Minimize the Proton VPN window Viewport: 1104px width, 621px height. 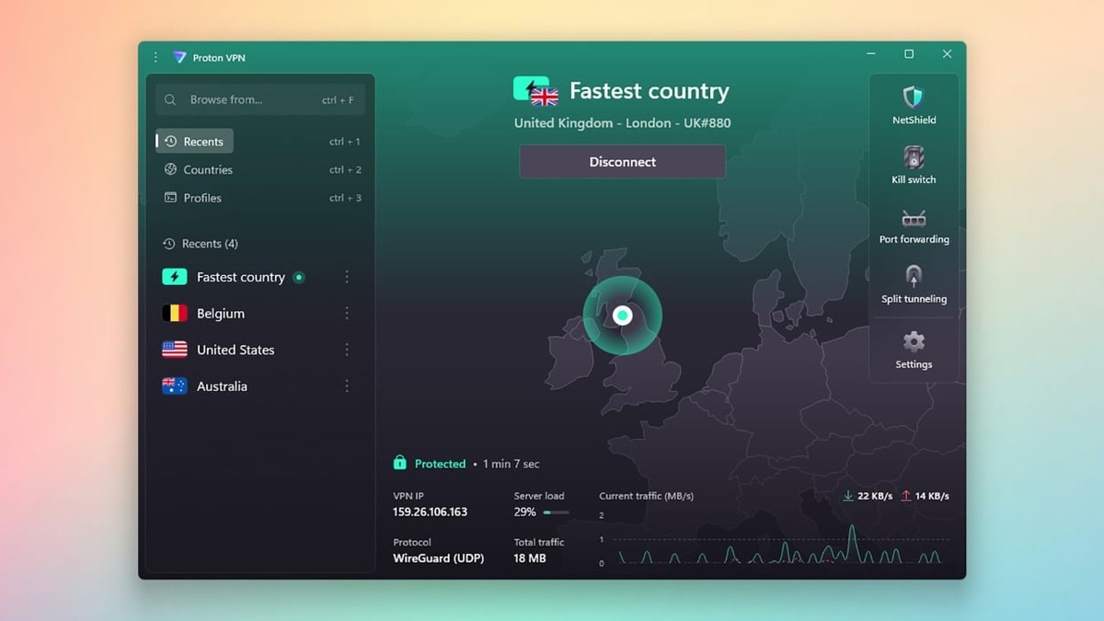coord(870,54)
